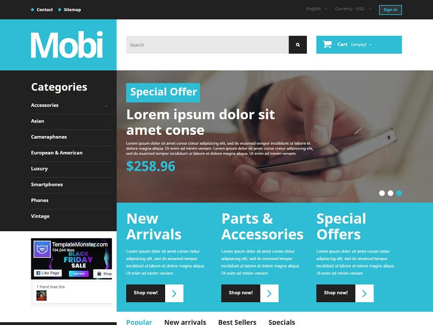This screenshot has width=433, height=325.
Task: Click the TemplateMonster logo icon
Action: pyautogui.click(x=42, y=249)
